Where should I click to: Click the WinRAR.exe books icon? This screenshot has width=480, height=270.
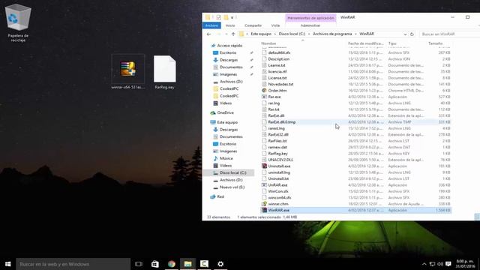coord(264,210)
